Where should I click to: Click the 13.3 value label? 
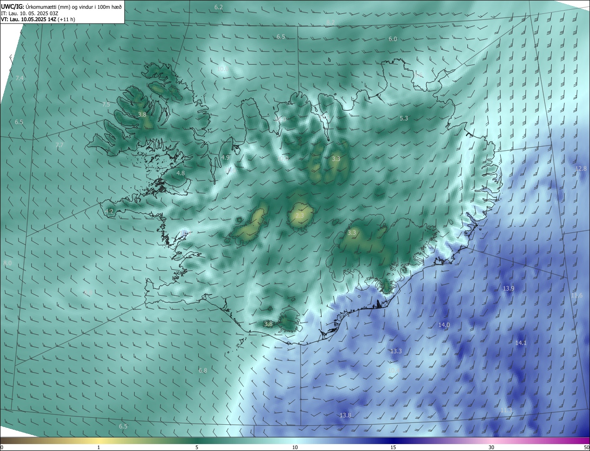(396, 351)
